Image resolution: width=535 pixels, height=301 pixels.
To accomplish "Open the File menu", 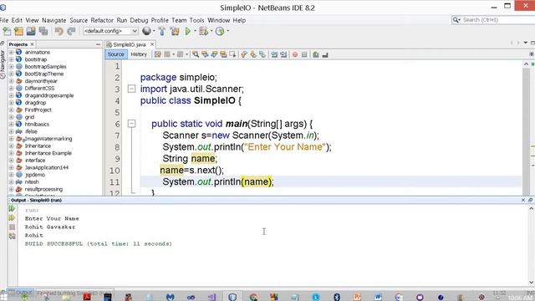I will [4, 20].
